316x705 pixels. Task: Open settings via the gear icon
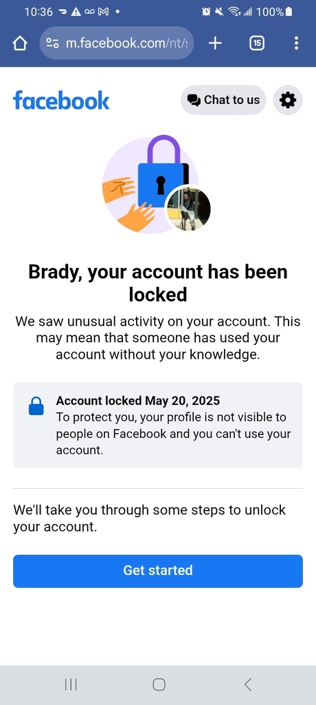pyautogui.click(x=288, y=100)
